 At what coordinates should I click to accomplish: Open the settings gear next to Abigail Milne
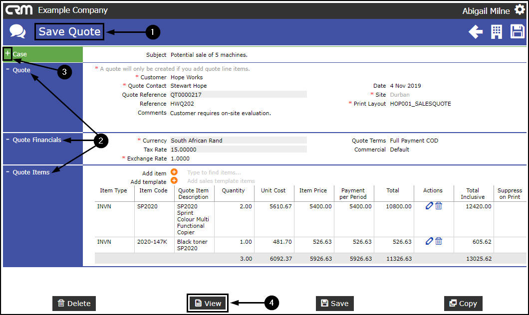(520, 10)
